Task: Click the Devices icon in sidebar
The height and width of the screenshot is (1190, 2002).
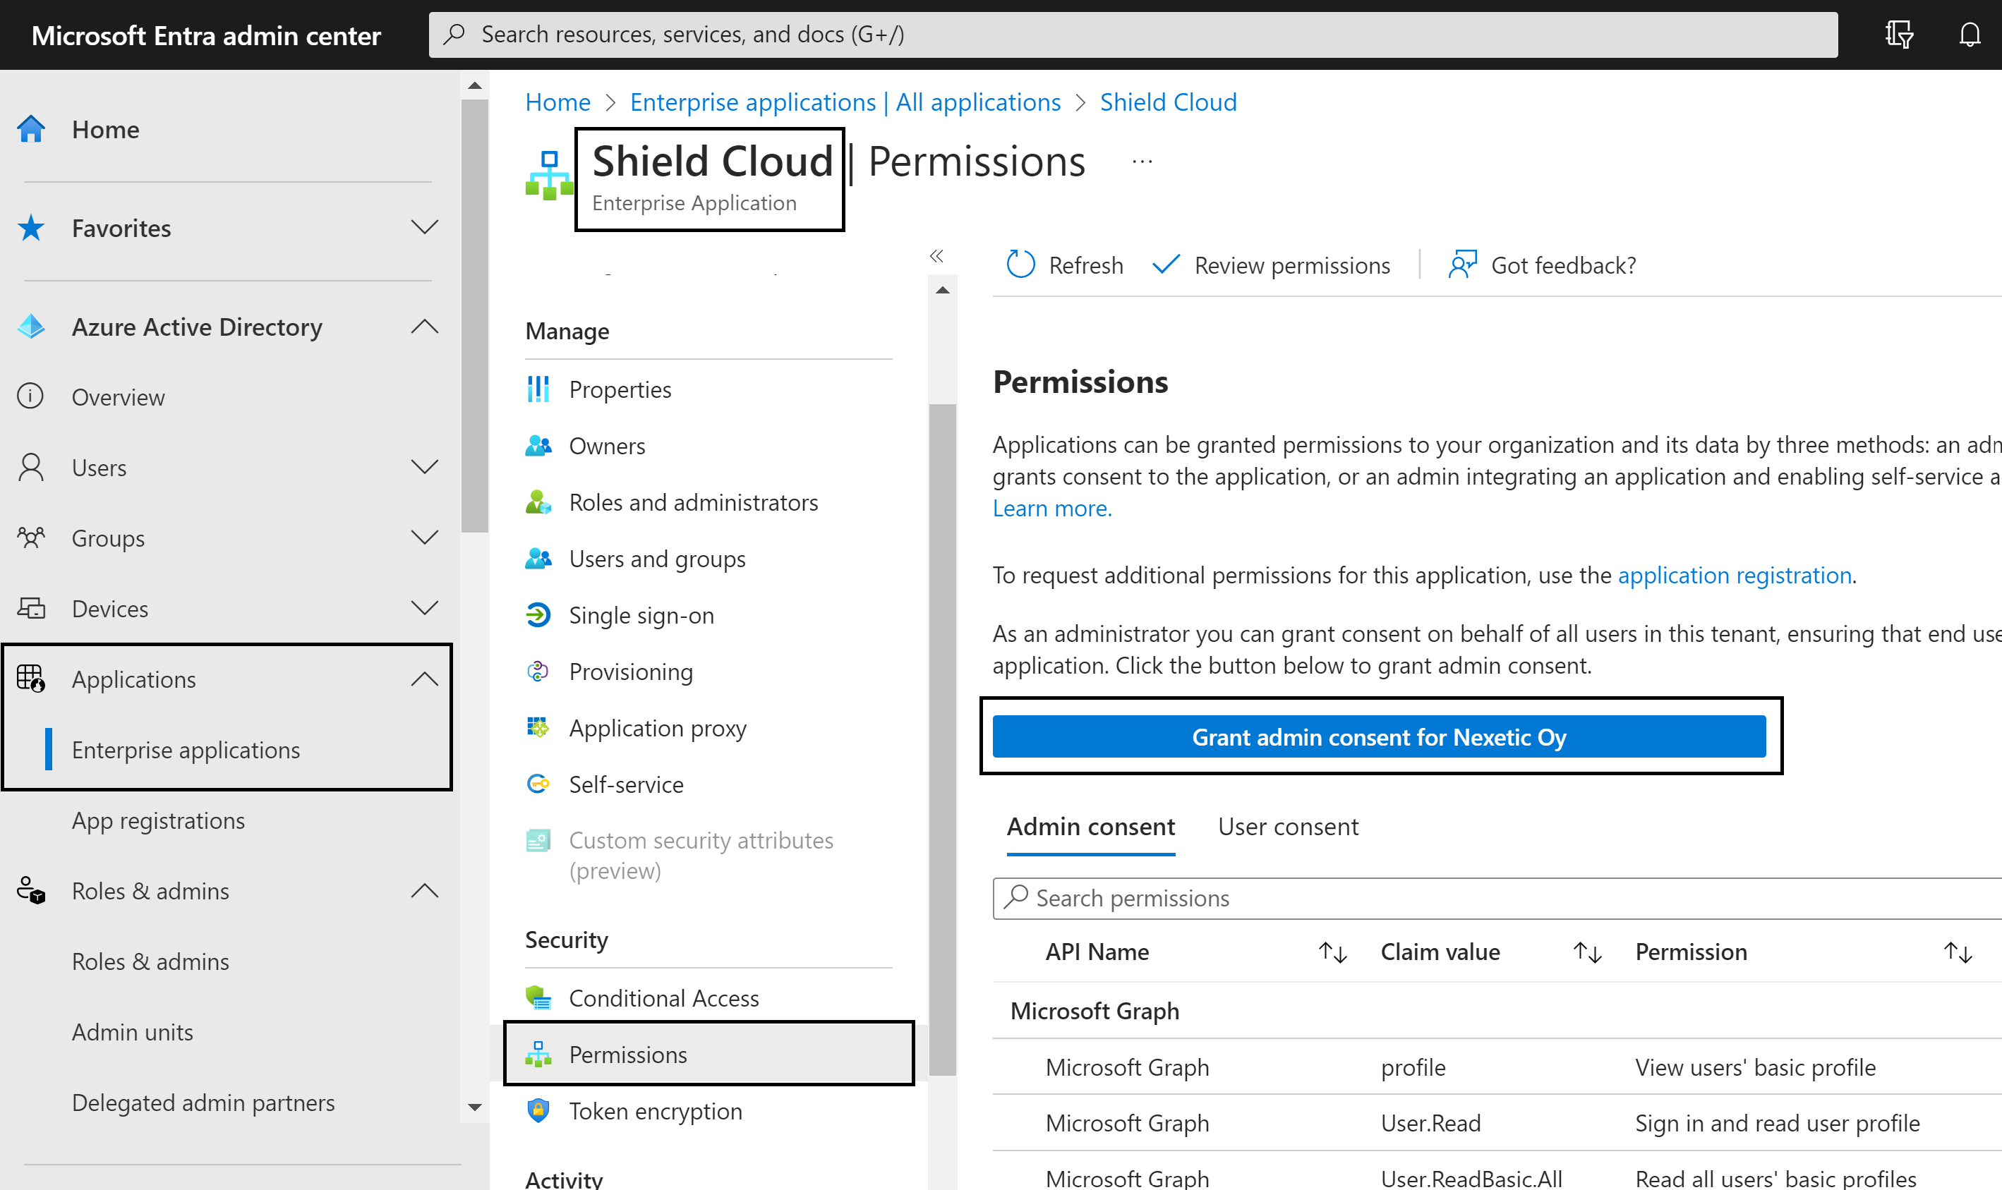Action: [31, 608]
